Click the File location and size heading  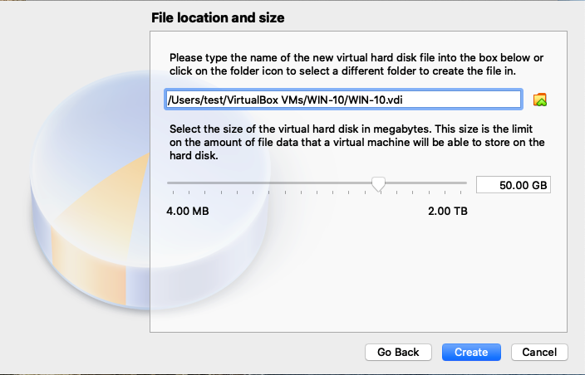click(218, 17)
